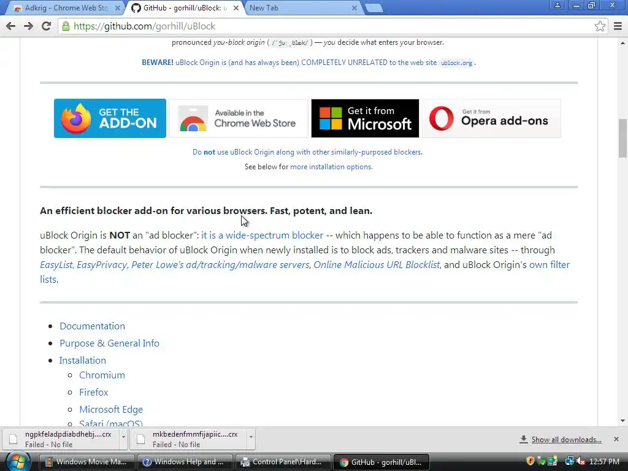Open Peter Lowe's ad/tracking/malware servers link

[x=220, y=265]
